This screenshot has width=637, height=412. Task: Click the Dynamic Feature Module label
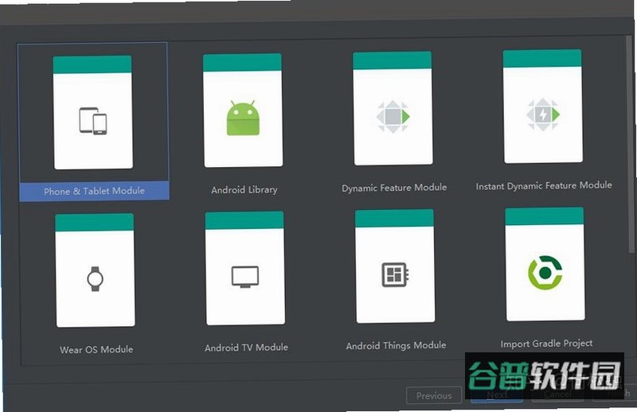[394, 188]
